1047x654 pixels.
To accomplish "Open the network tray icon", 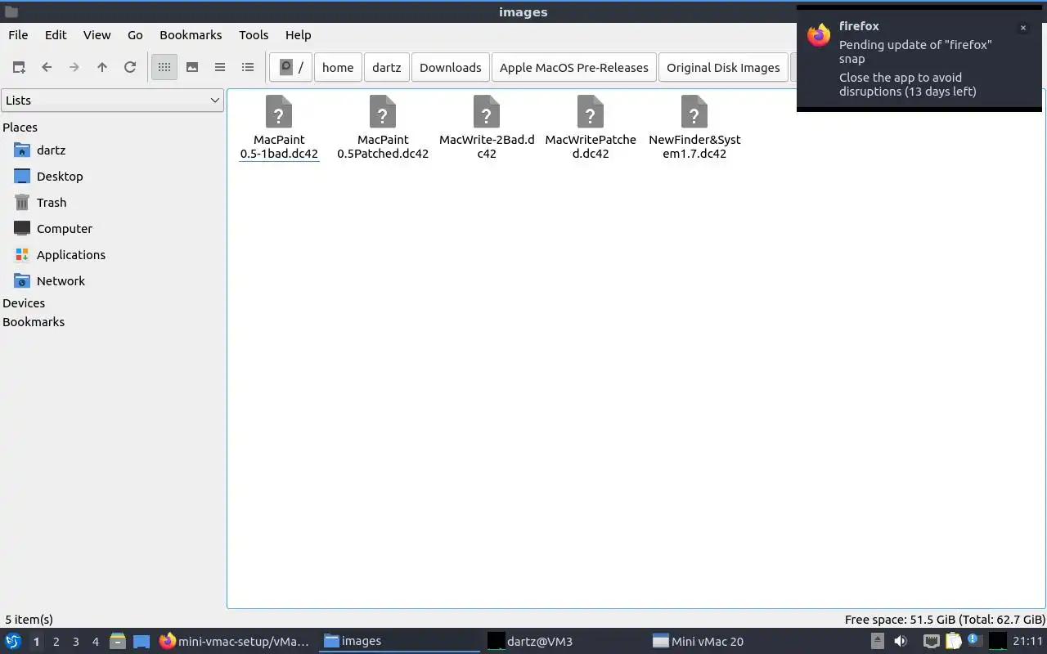I will pyautogui.click(x=931, y=642).
